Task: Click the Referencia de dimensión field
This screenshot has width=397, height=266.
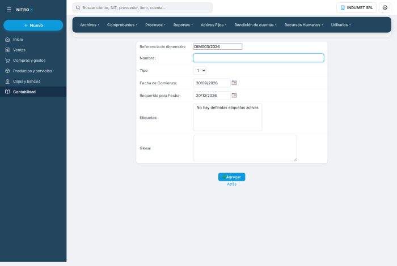Action: [217, 46]
